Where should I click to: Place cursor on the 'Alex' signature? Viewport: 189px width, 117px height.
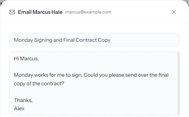[19, 109]
